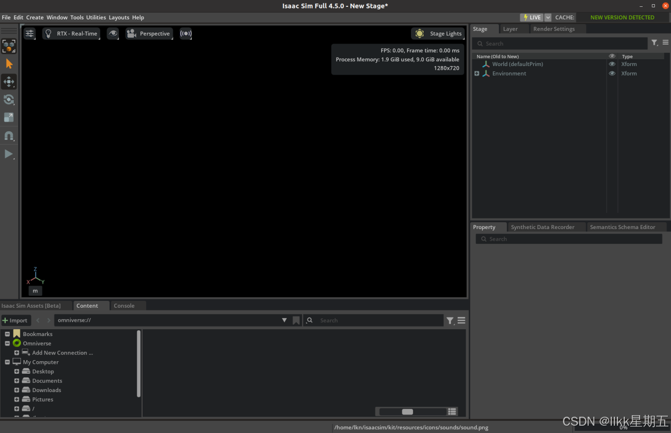Image resolution: width=671 pixels, height=433 pixels.
Task: Click the magnet Snap icon
Action: pos(9,136)
